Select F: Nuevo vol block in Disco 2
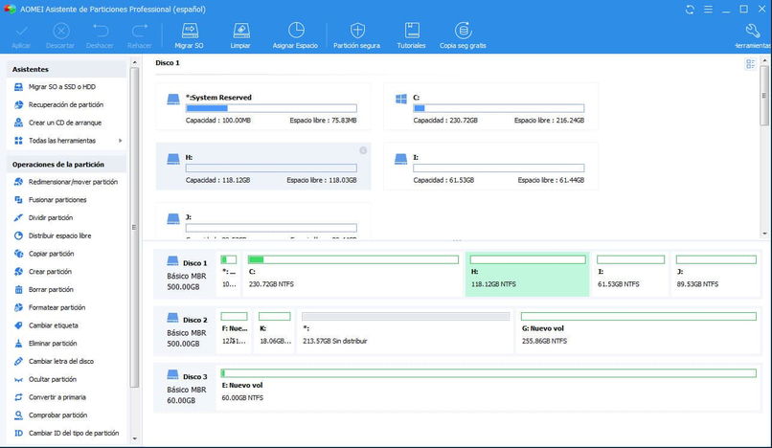772x448 pixels. tap(235, 331)
